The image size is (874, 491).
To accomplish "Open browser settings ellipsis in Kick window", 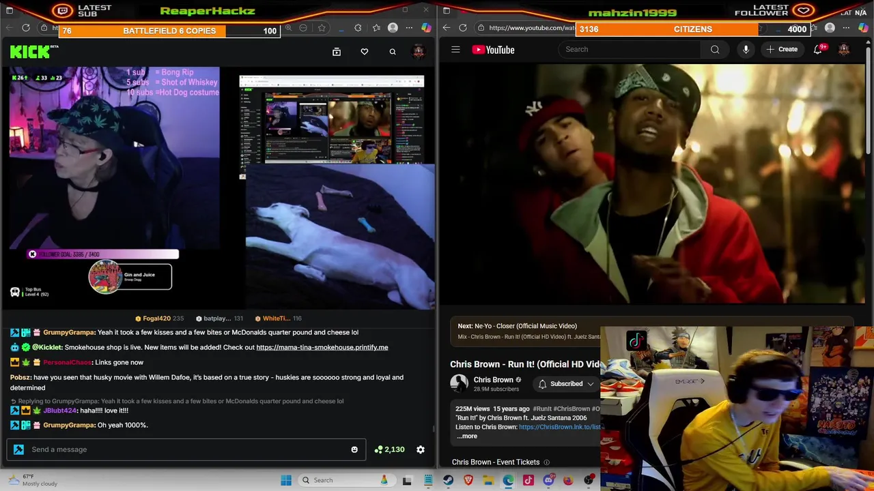I will click(409, 28).
